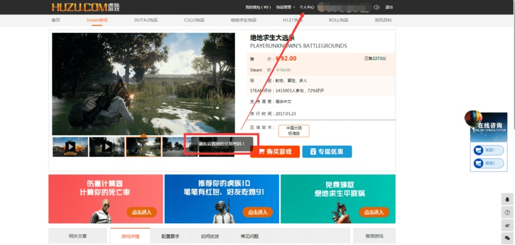Open ROLL饰品 nav item

tap(339, 20)
